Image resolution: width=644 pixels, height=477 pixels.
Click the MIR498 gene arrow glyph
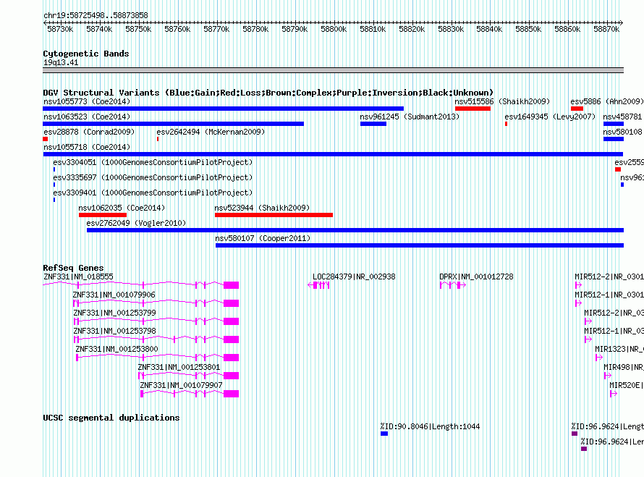tap(608, 376)
